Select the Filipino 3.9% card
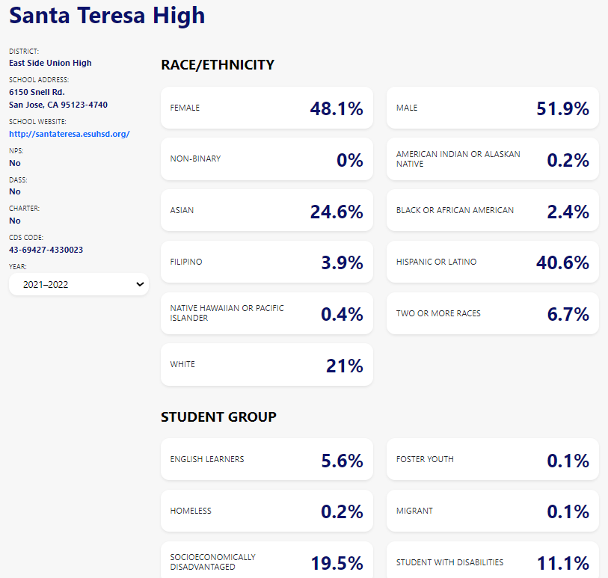608x578 pixels. [x=266, y=262]
